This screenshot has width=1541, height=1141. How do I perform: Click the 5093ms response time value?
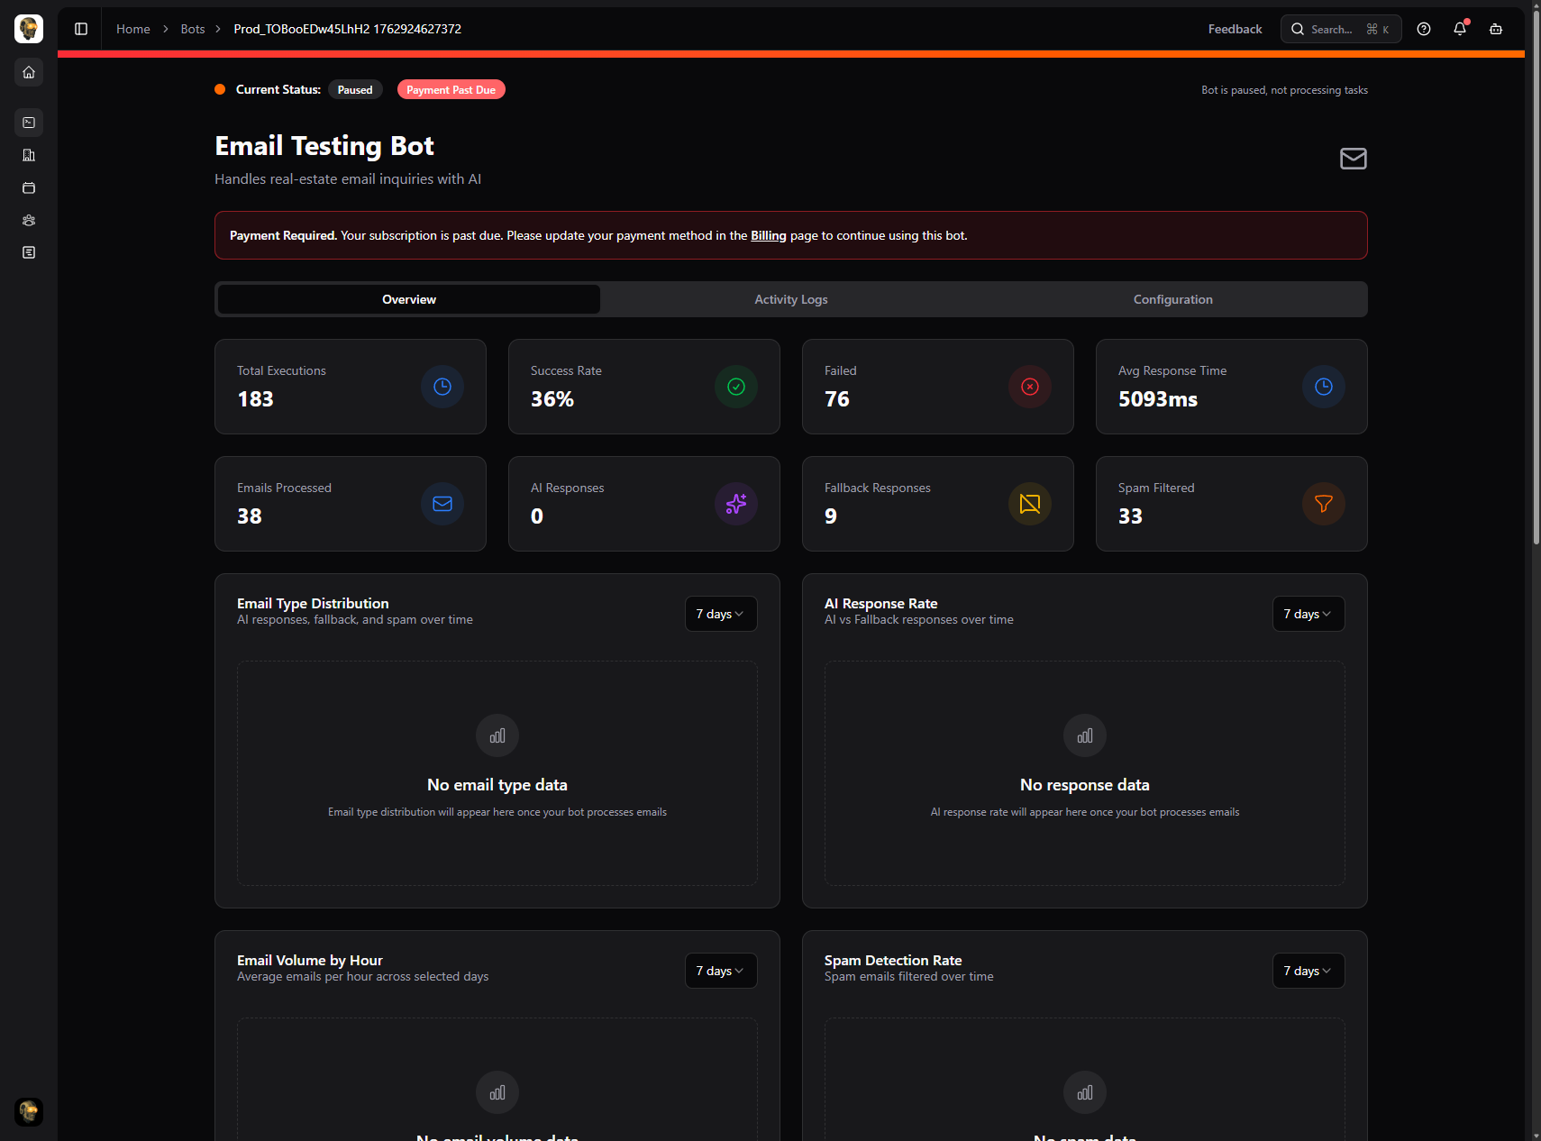click(x=1158, y=399)
